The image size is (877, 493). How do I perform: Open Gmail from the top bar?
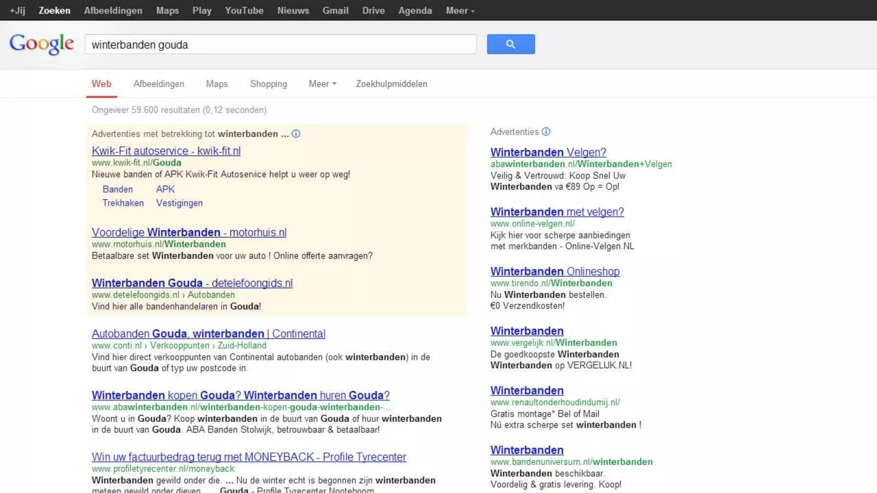(335, 11)
